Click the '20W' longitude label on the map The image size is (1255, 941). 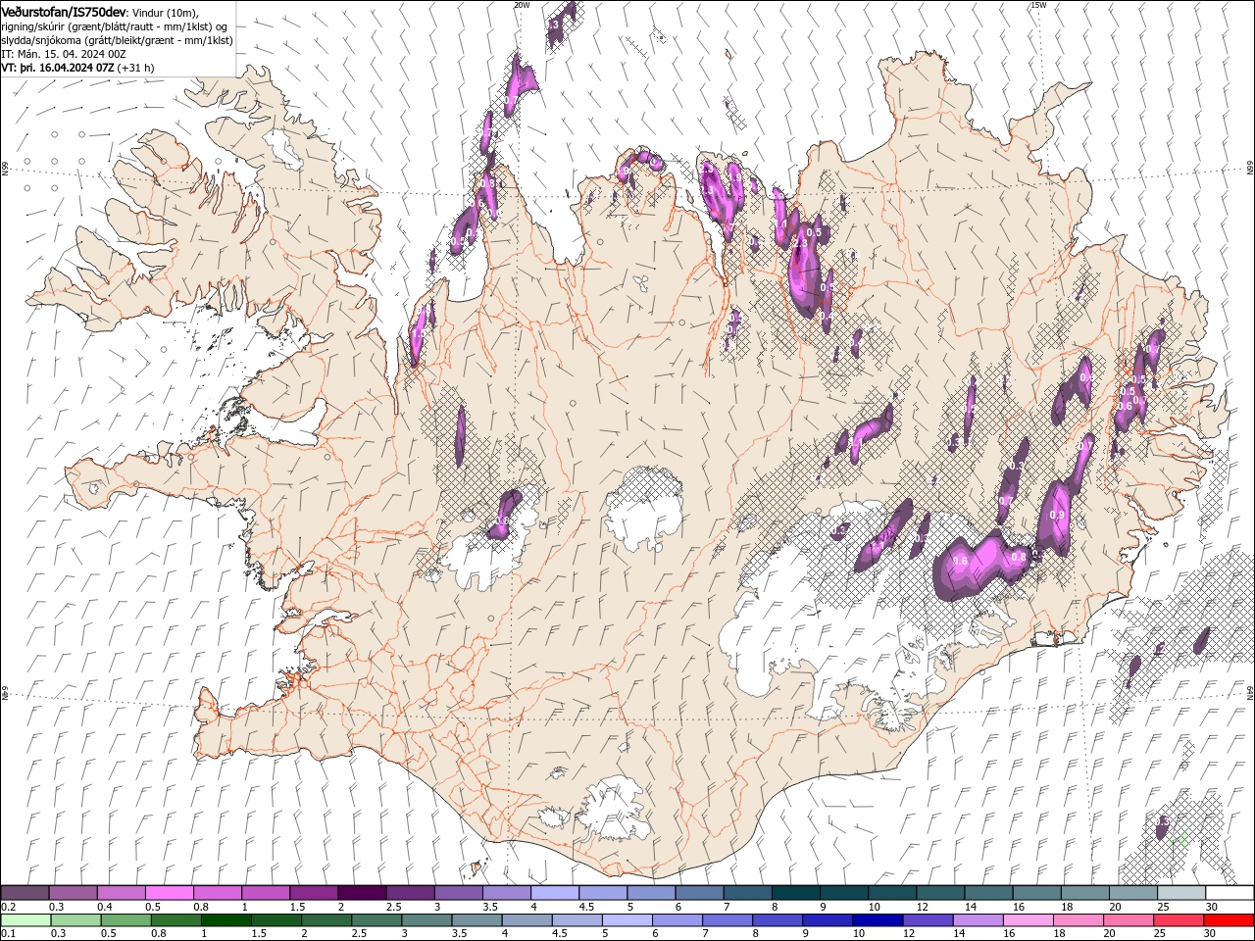coord(522,5)
